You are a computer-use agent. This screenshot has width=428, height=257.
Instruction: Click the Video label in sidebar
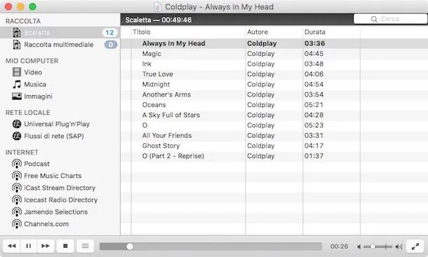[33, 72]
